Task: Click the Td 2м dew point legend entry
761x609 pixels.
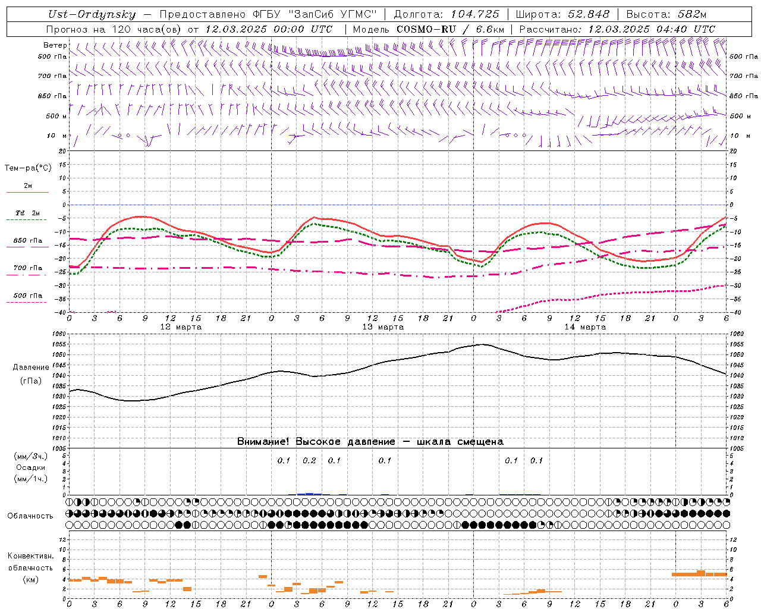Action: point(28,213)
